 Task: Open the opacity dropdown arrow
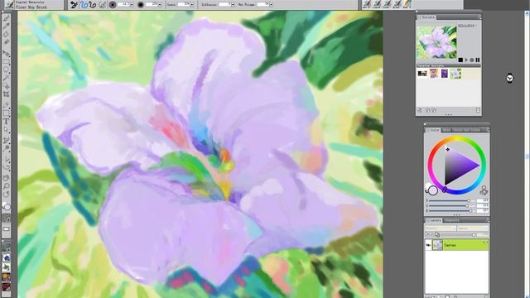tap(160, 5)
